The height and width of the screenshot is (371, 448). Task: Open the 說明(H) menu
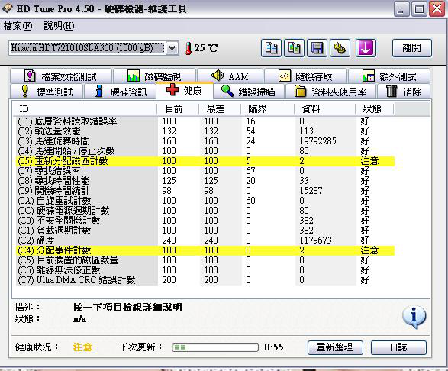pos(59,26)
